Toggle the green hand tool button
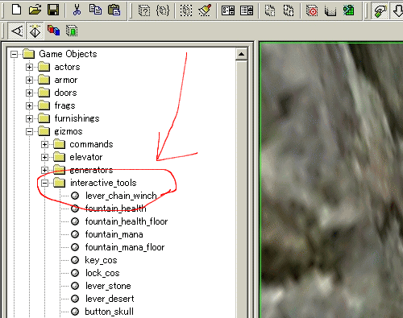The height and width of the screenshot is (318, 403). click(380, 10)
